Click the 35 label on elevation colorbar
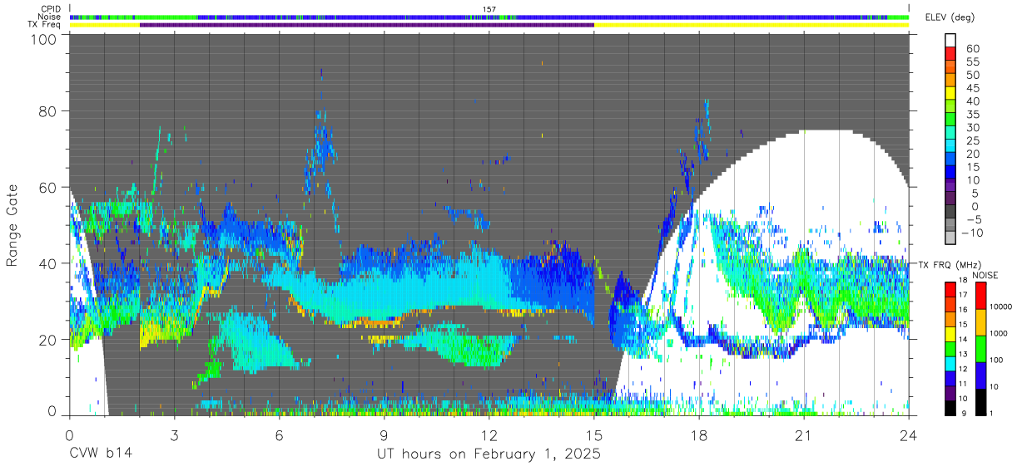 [x=973, y=115]
